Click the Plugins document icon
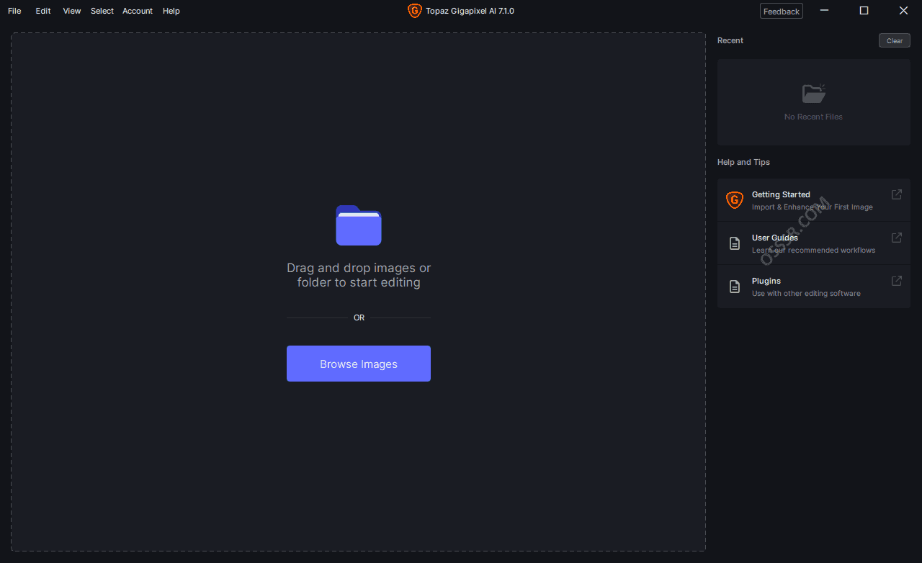 click(734, 287)
